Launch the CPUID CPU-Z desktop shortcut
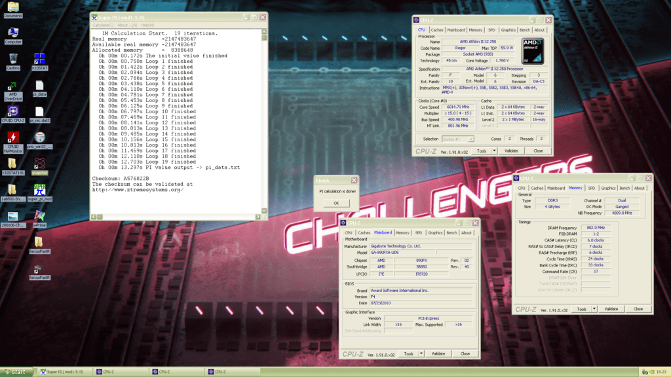The image size is (671, 377). click(x=13, y=114)
